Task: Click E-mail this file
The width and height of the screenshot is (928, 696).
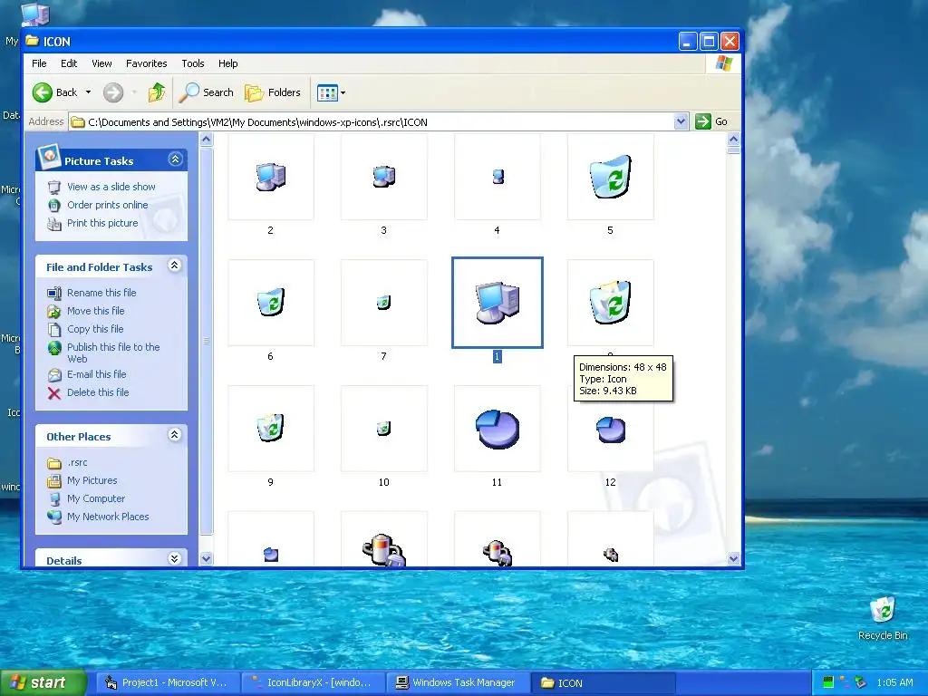Action: coord(96,374)
